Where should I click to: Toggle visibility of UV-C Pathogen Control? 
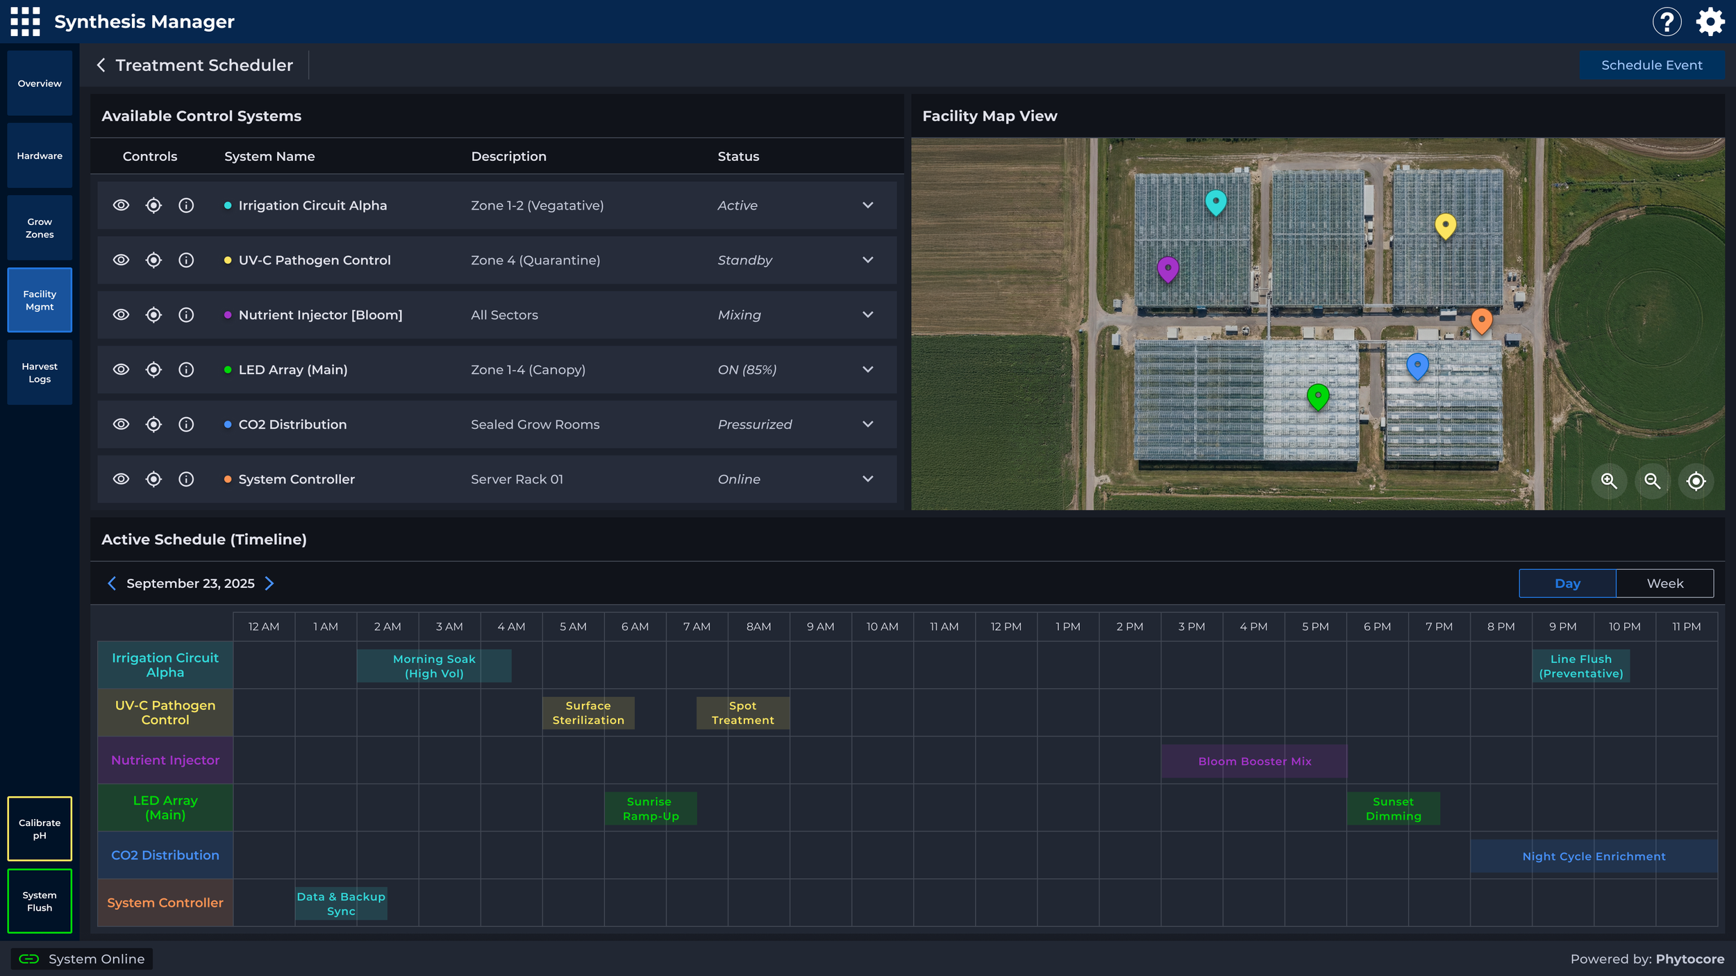(x=121, y=260)
